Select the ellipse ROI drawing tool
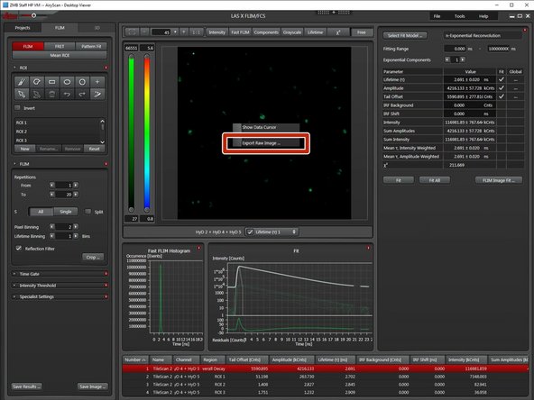This screenshot has height=400, width=534. (x=67, y=82)
